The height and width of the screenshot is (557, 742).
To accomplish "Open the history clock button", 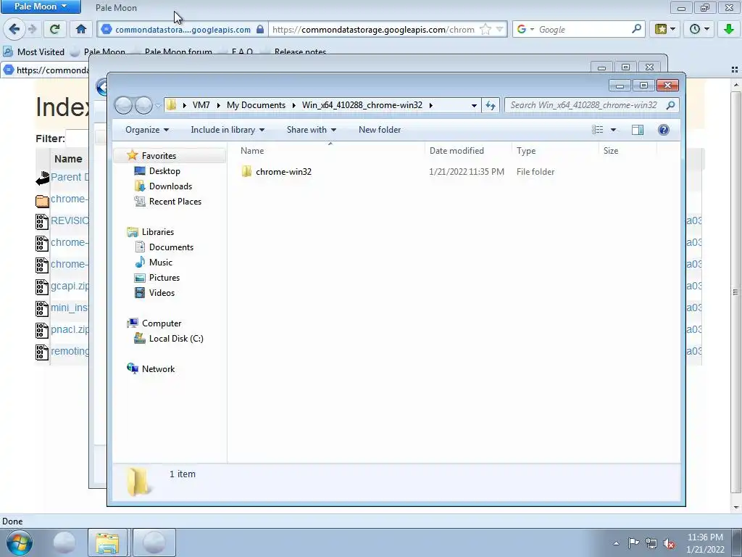I will point(699,29).
